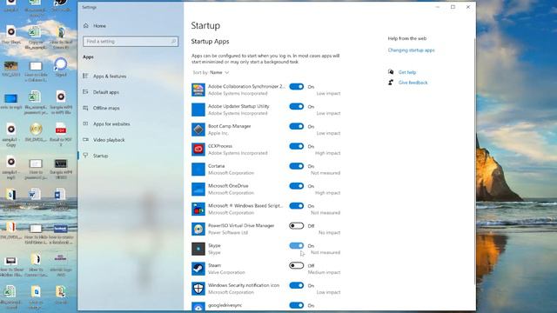
Task: Switch off the CCXProcess toggle
Action: coord(296,146)
